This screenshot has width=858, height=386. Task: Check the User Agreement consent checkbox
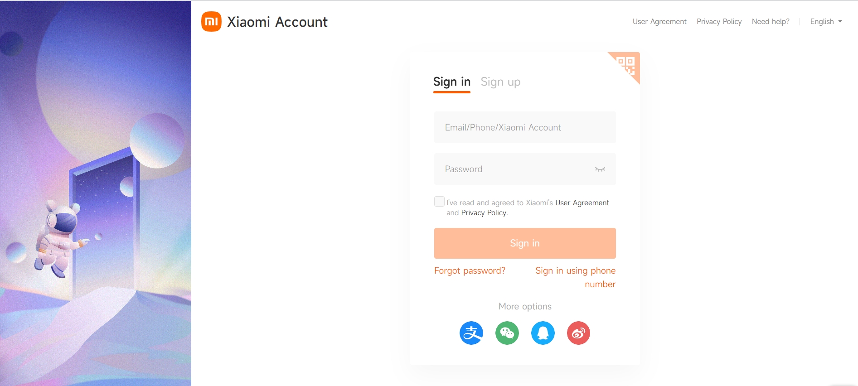point(439,202)
